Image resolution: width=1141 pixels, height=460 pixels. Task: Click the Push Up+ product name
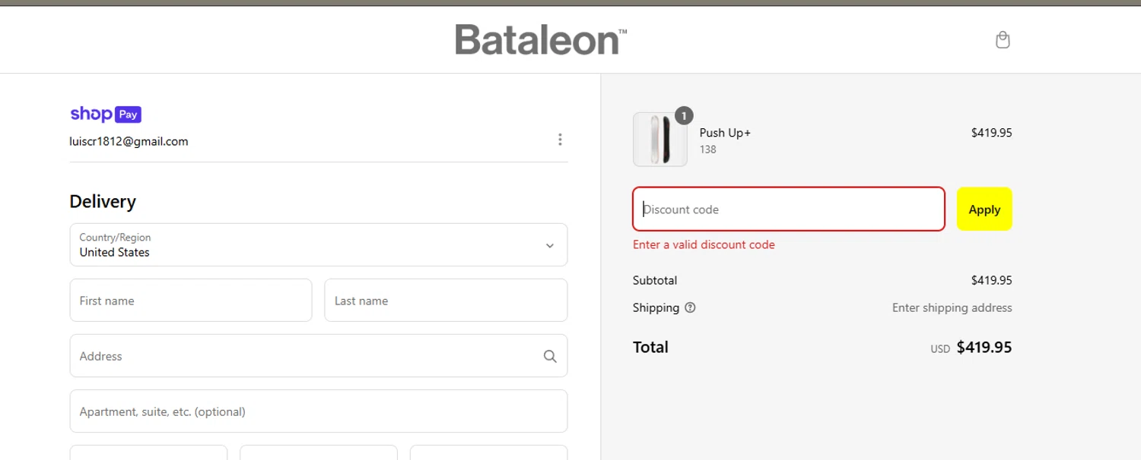(x=725, y=133)
